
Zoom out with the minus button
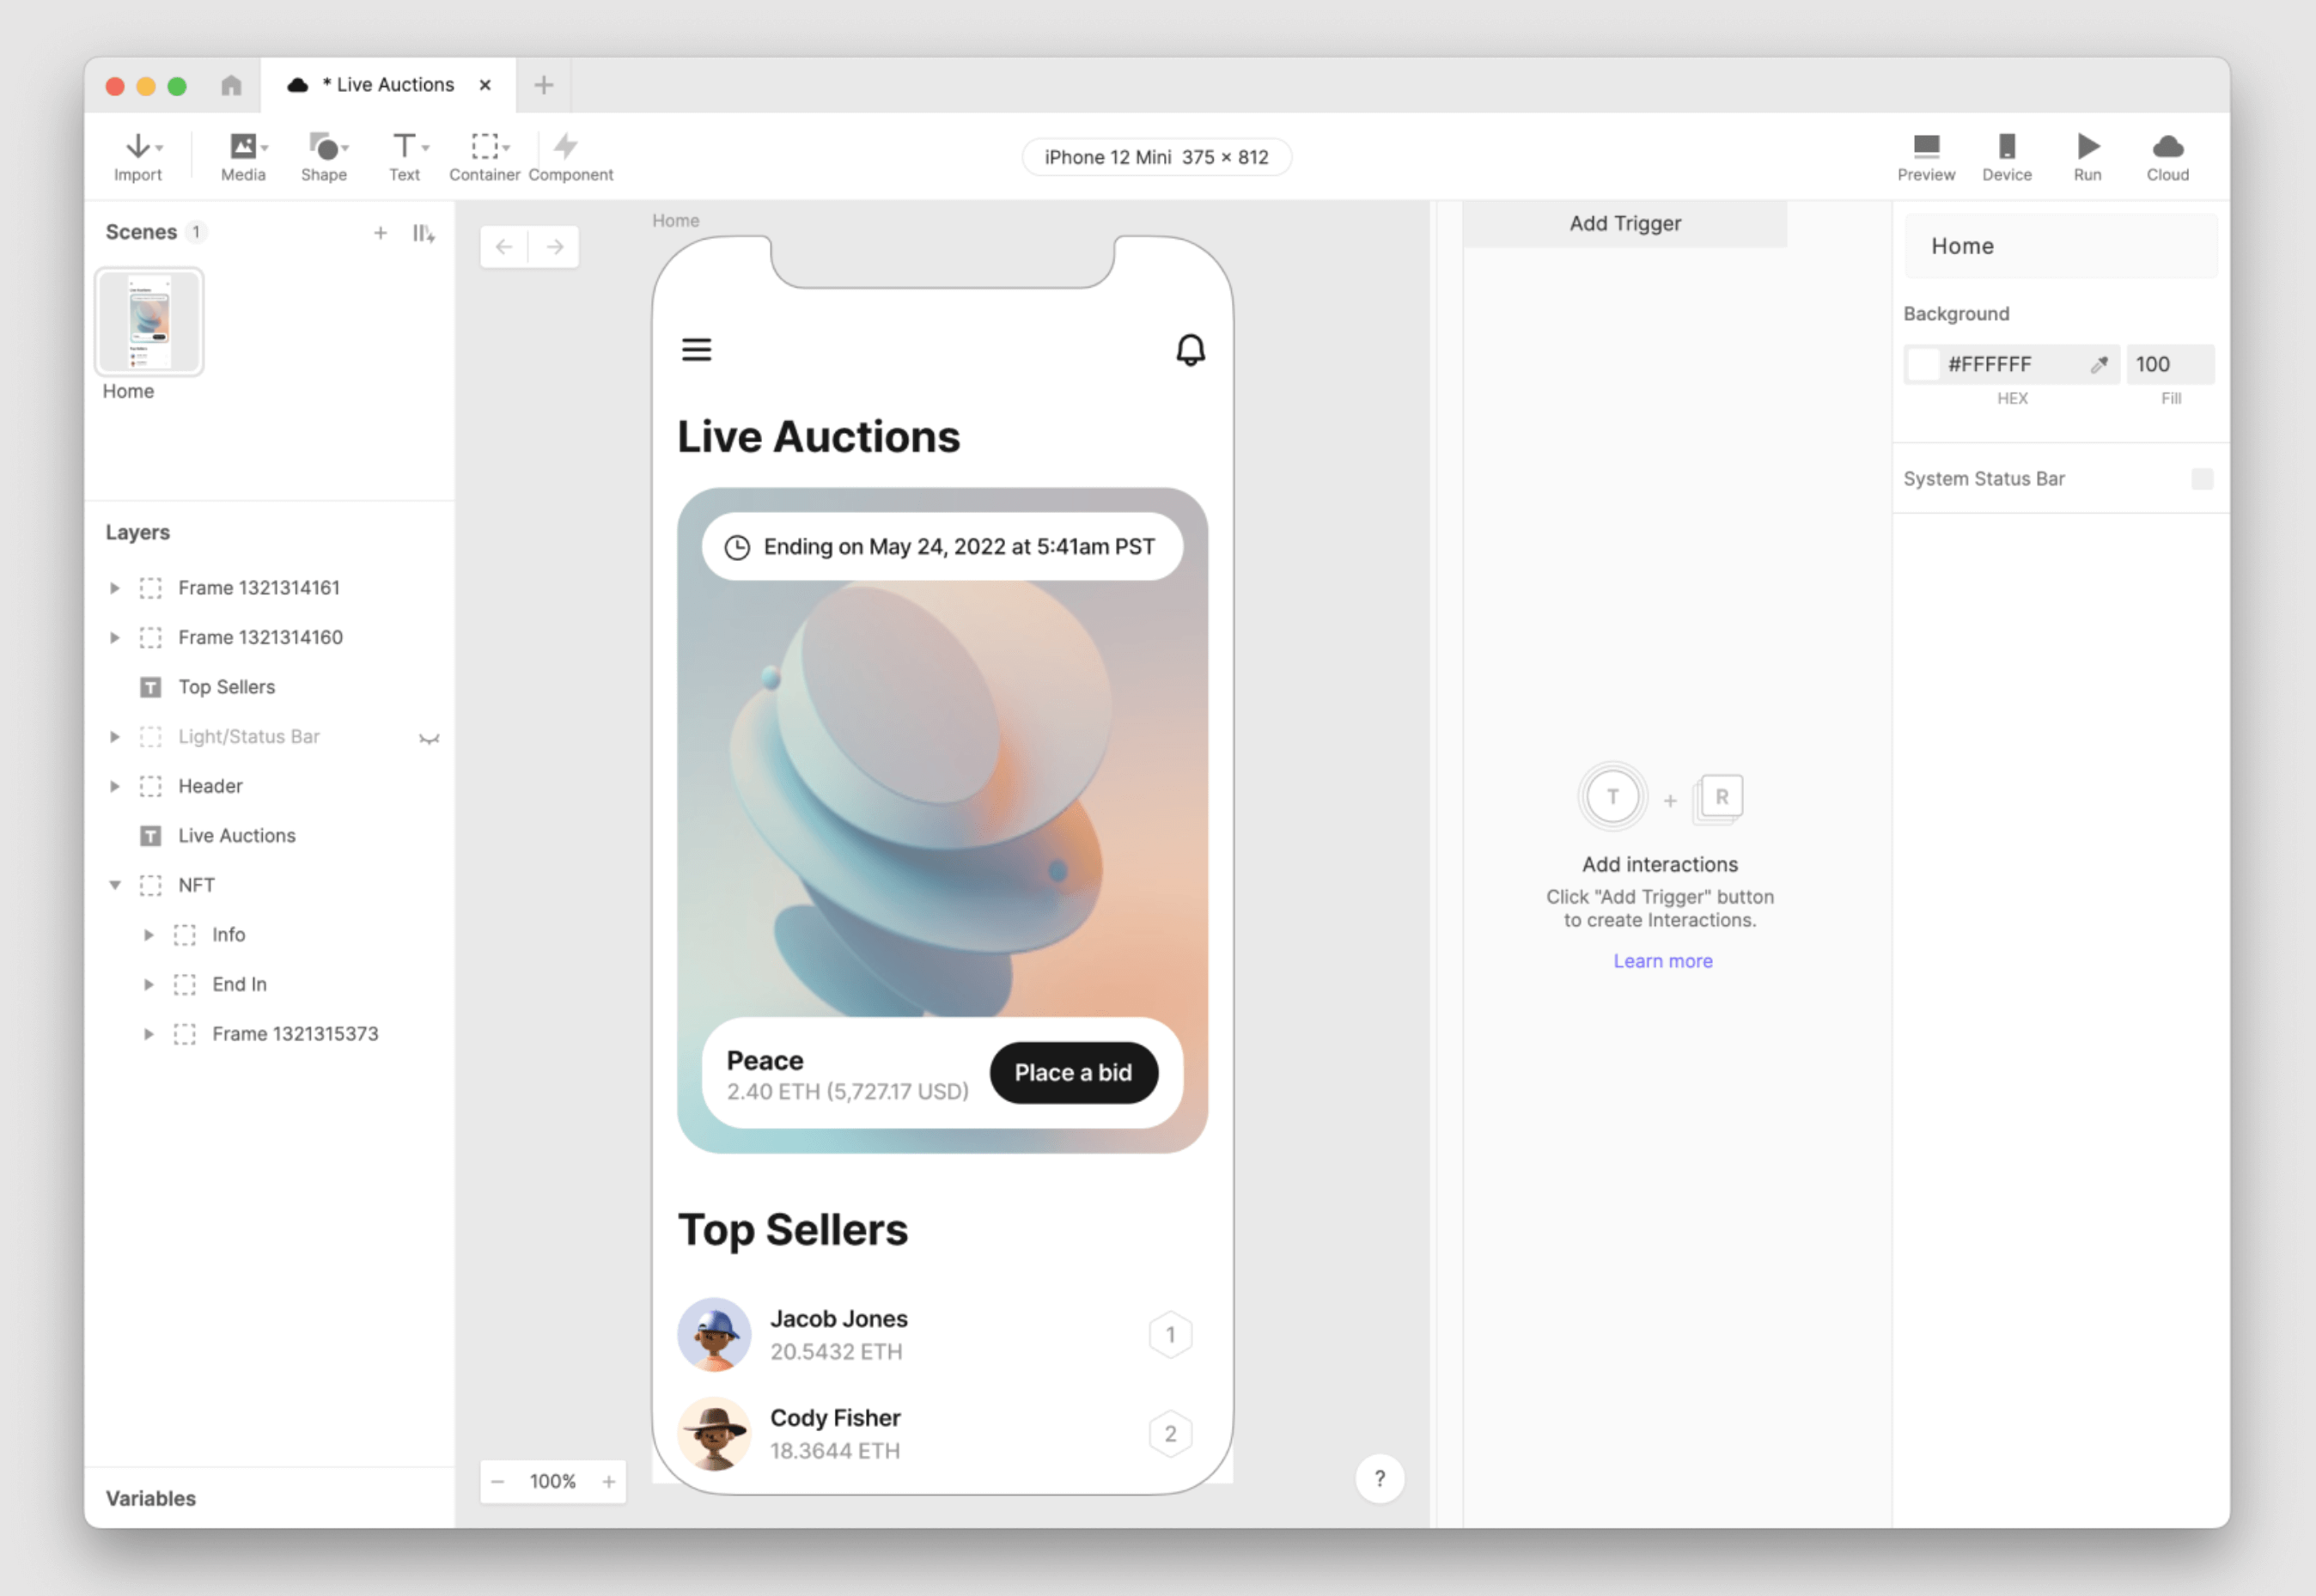pyautogui.click(x=498, y=1481)
